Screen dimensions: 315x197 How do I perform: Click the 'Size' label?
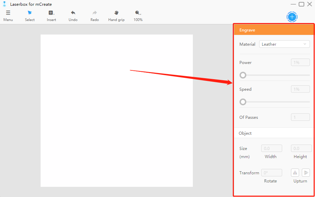coord(243,149)
